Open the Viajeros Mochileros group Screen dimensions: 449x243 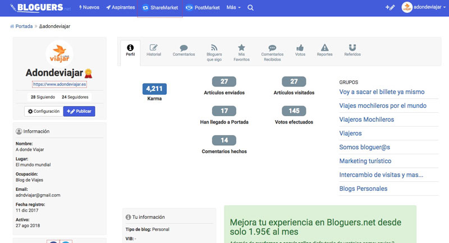366,120
